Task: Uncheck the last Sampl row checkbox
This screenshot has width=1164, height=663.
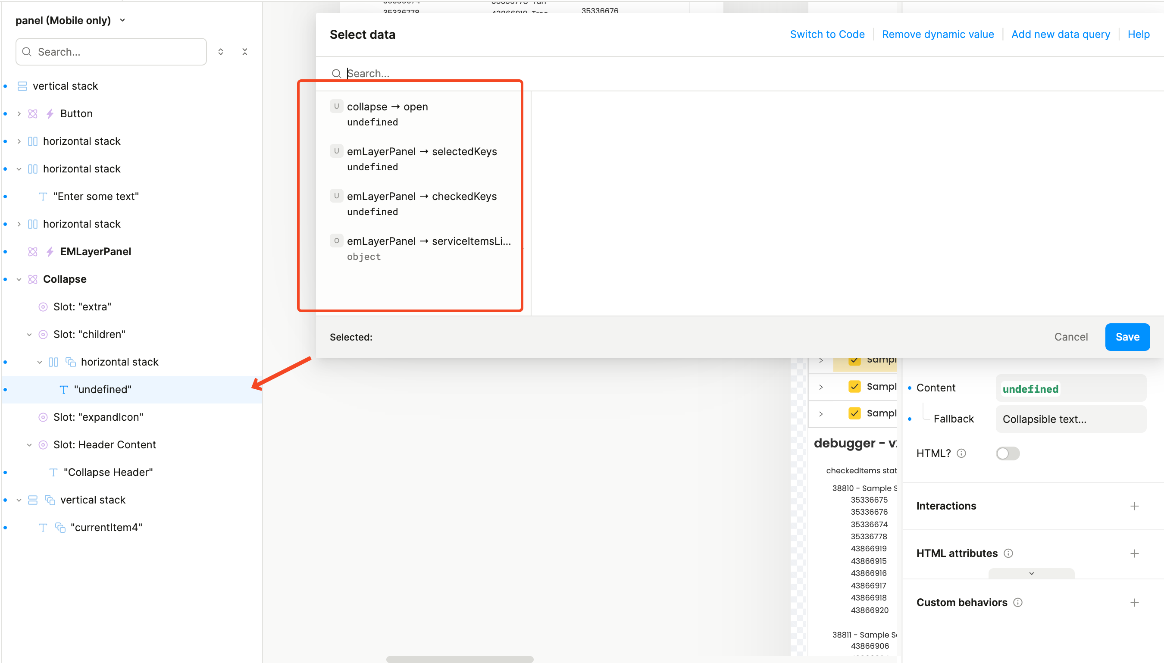Action: (x=854, y=413)
